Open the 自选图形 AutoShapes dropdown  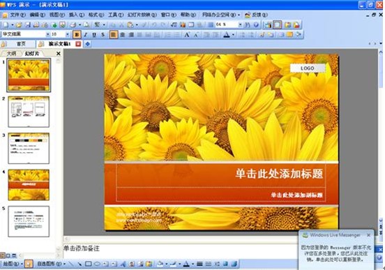coord(51,264)
